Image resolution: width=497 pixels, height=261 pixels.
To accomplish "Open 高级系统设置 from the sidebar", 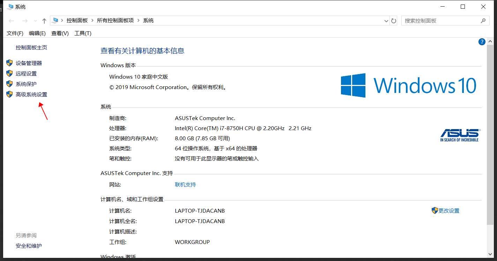I will (31, 94).
